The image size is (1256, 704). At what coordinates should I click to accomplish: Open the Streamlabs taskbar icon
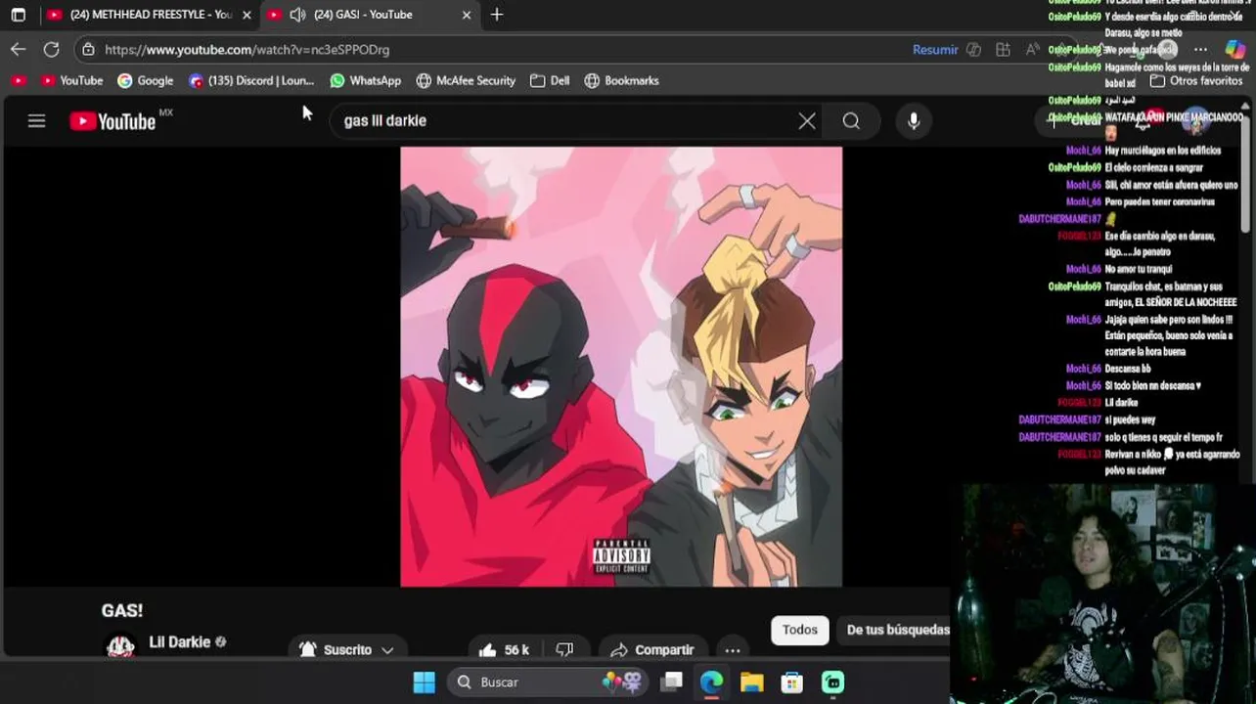(x=832, y=682)
